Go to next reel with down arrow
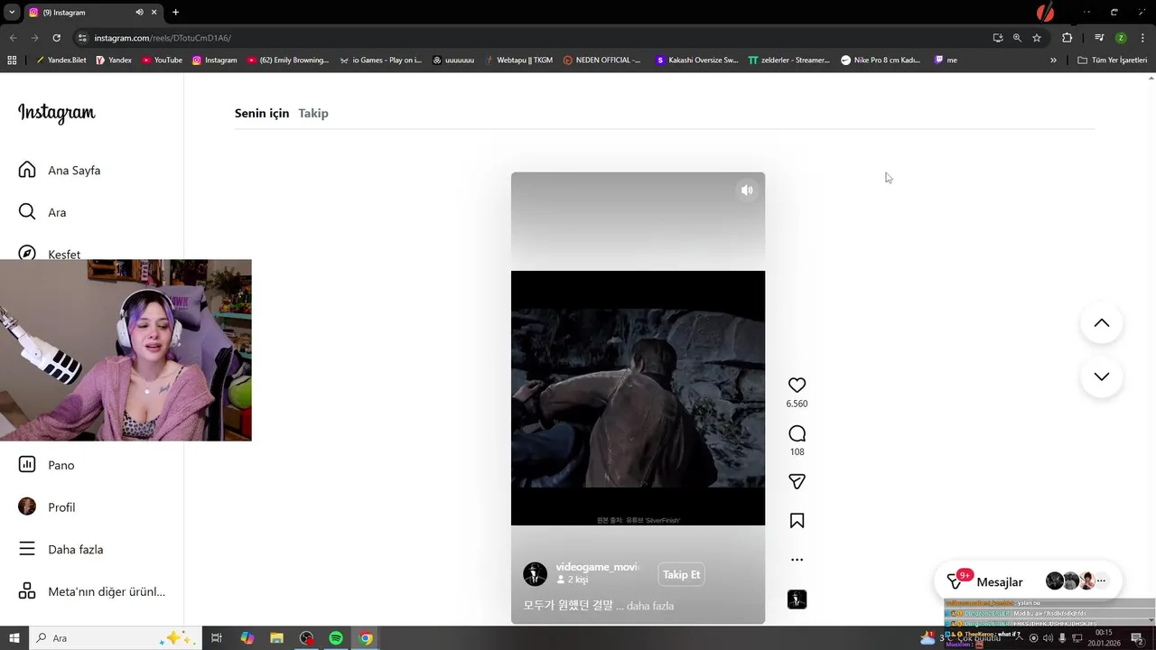Image resolution: width=1156 pixels, height=650 pixels. pyautogui.click(x=1101, y=376)
